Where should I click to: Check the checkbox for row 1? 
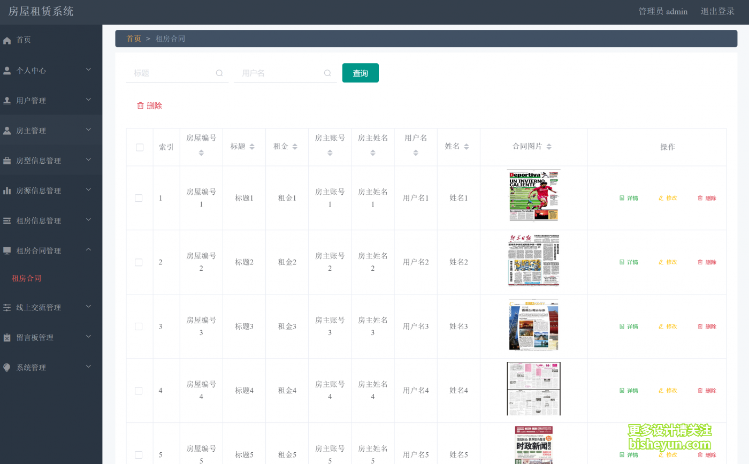[139, 198]
